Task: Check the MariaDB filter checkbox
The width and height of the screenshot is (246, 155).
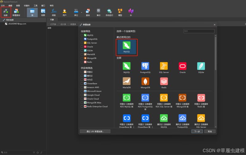Action: [x=82, y=54]
